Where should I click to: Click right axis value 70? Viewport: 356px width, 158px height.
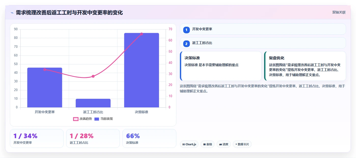[170, 29]
